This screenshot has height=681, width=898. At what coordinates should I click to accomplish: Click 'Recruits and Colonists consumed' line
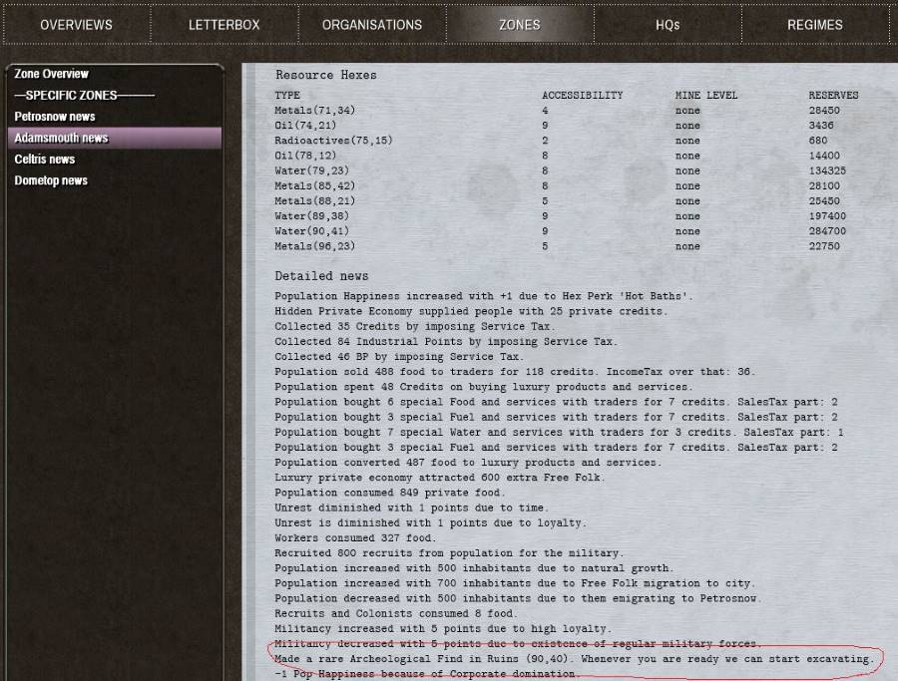pos(395,613)
